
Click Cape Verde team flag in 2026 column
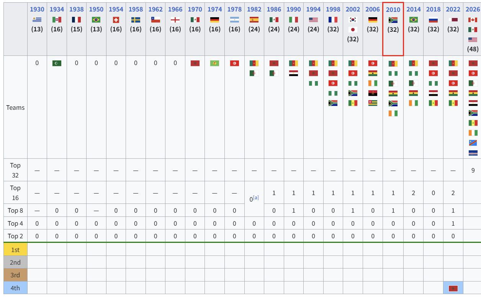tap(473, 153)
